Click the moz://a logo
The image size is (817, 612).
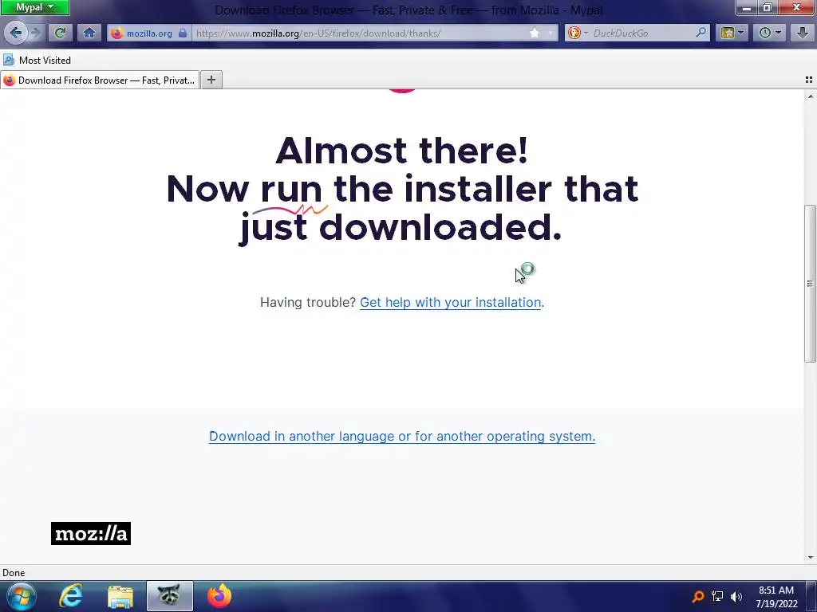91,533
